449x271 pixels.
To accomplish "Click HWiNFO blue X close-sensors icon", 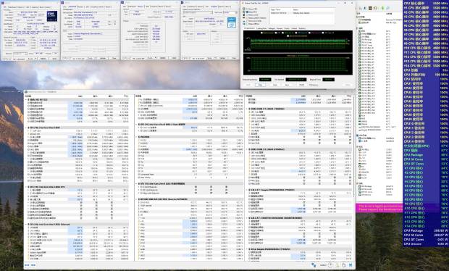I will 351,265.
